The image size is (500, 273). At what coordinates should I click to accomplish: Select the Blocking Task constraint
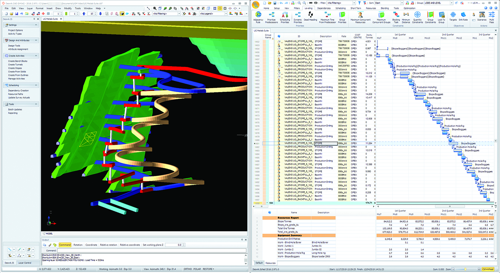[x=396, y=17]
